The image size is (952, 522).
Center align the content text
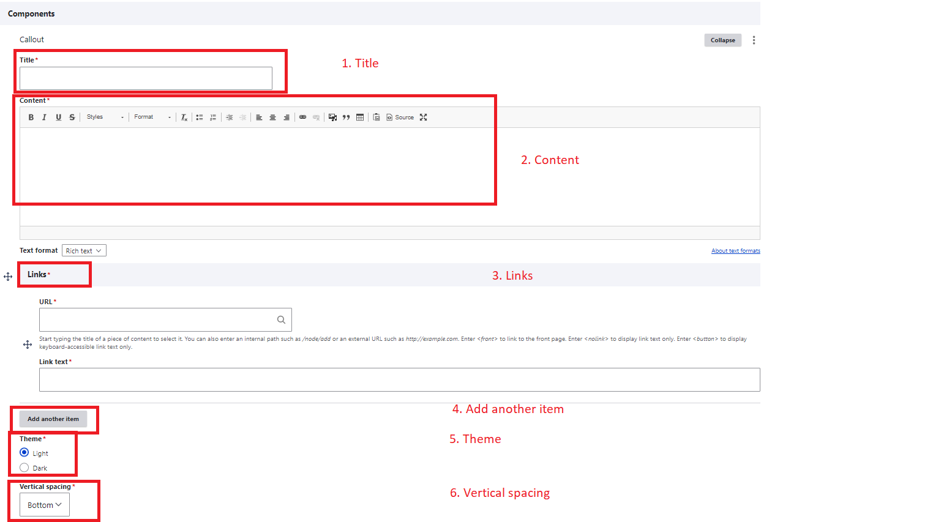[x=272, y=117]
